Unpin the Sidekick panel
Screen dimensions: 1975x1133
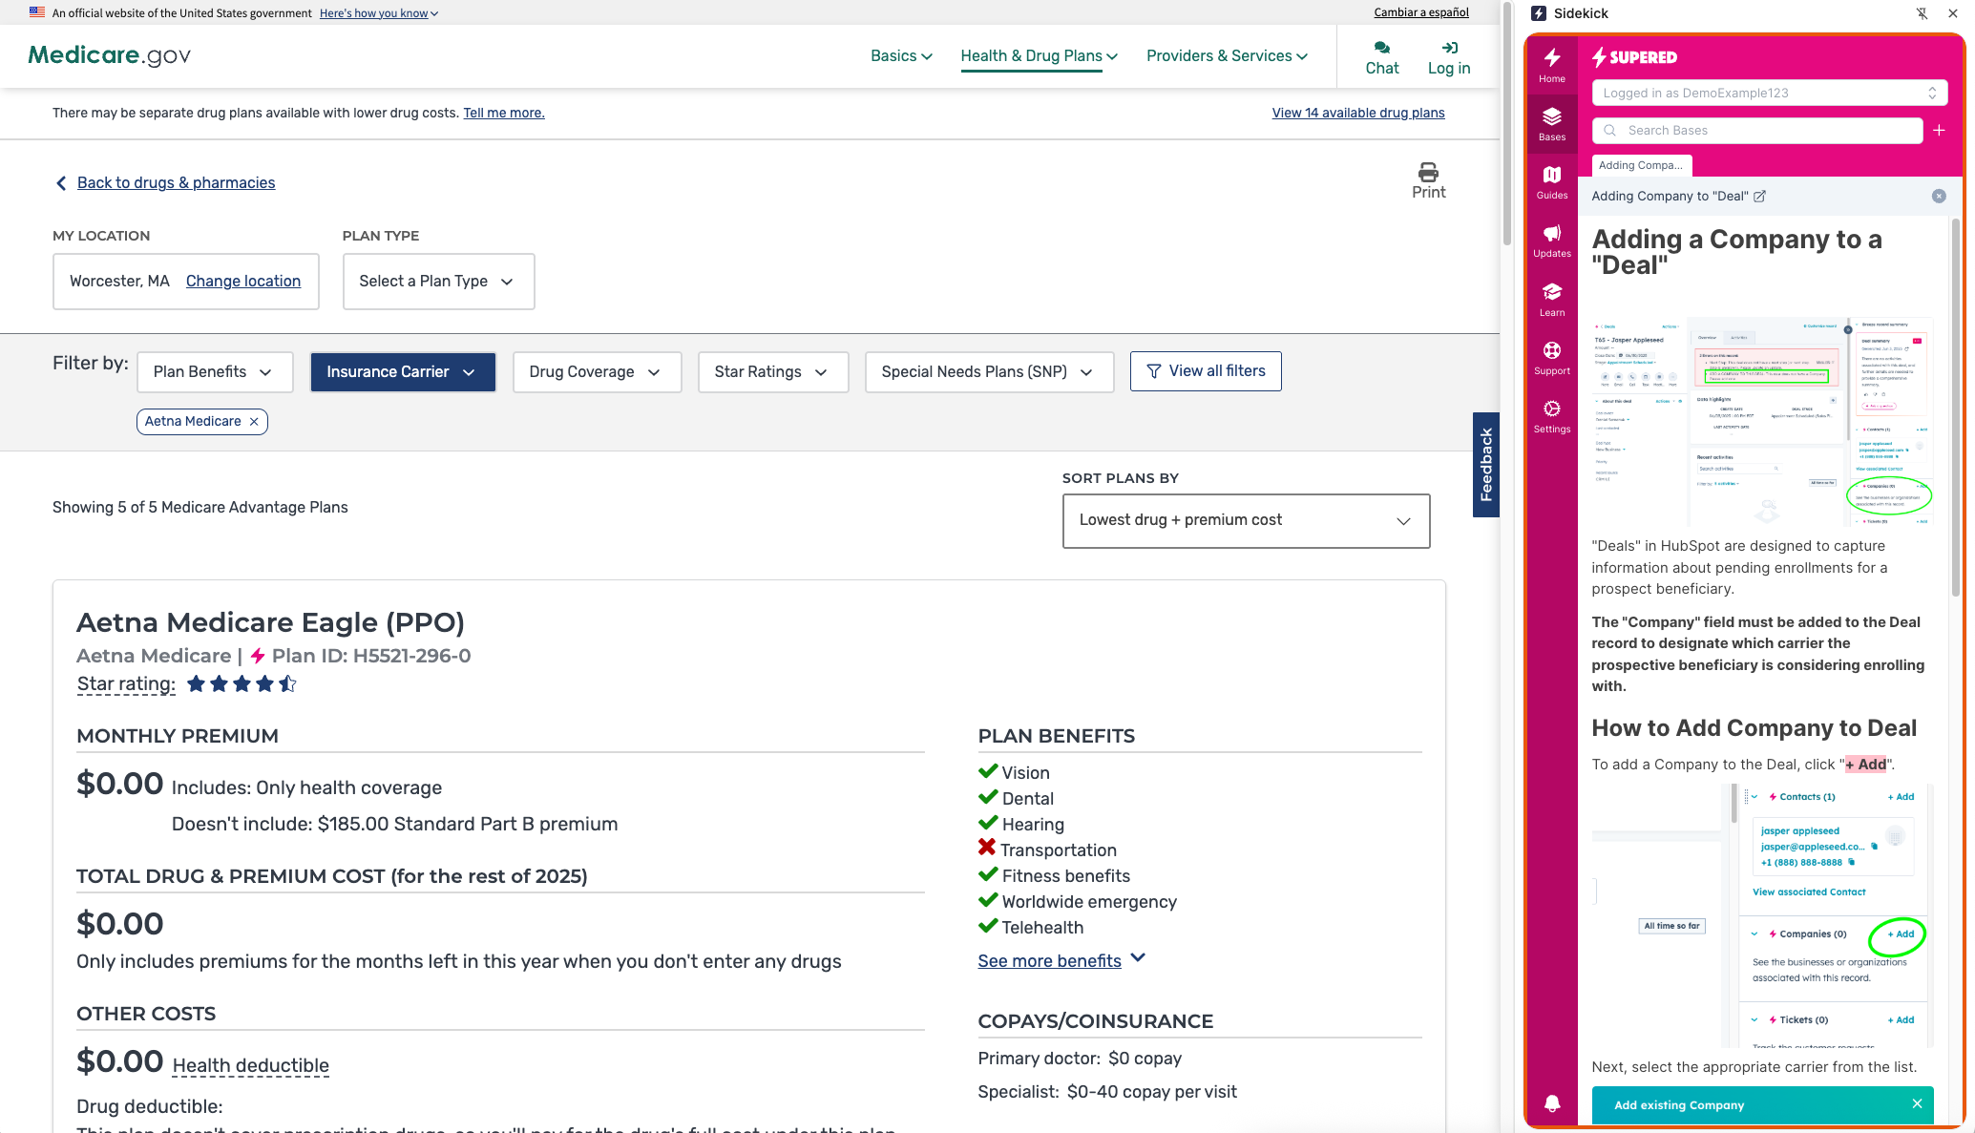[1922, 13]
